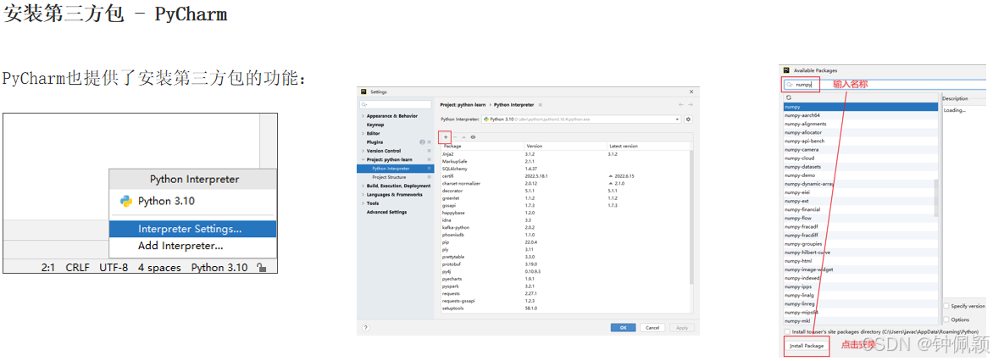This screenshot has width=993, height=361.
Task: Enable the Options checkbox
Action: 946,319
